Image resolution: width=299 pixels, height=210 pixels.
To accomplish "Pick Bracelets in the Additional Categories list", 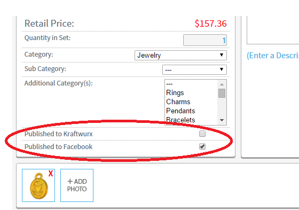I will (x=180, y=120).
